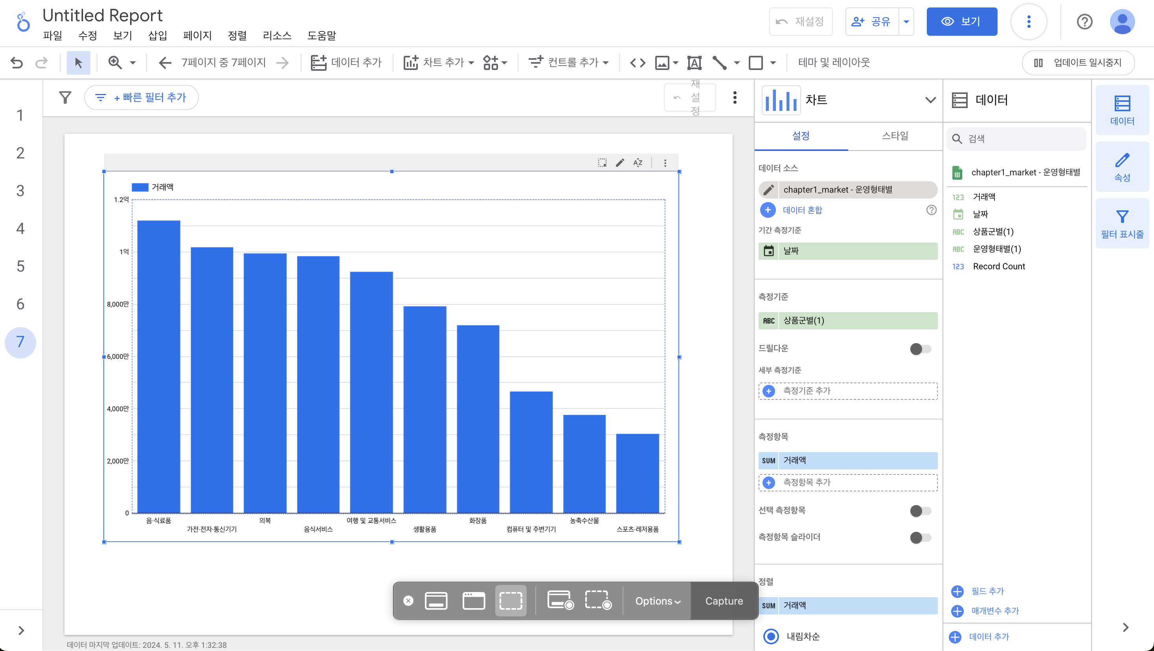This screenshot has width=1154, height=651.
Task: Click the undo arrow in toolbar
Action: coord(17,62)
